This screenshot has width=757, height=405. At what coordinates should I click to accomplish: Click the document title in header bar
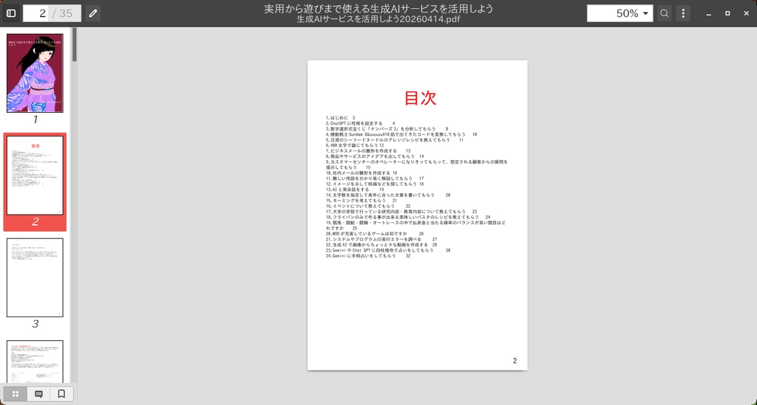[x=378, y=9]
